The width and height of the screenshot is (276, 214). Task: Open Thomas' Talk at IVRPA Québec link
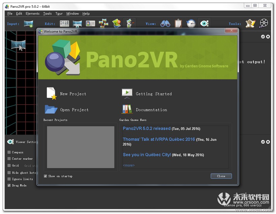coord(159,139)
